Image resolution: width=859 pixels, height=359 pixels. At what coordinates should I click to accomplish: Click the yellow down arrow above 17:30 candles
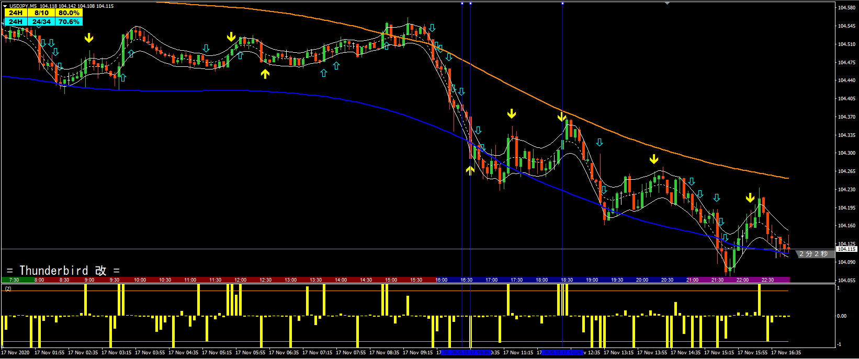(512, 113)
